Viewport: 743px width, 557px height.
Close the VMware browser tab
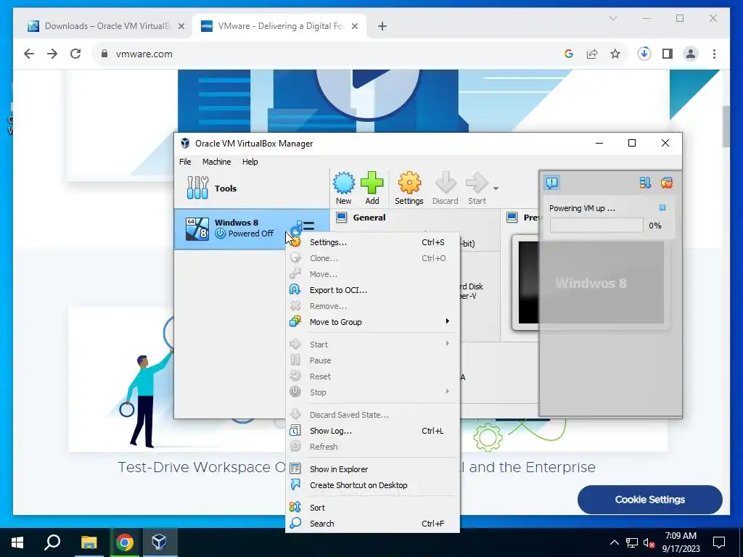(x=354, y=27)
